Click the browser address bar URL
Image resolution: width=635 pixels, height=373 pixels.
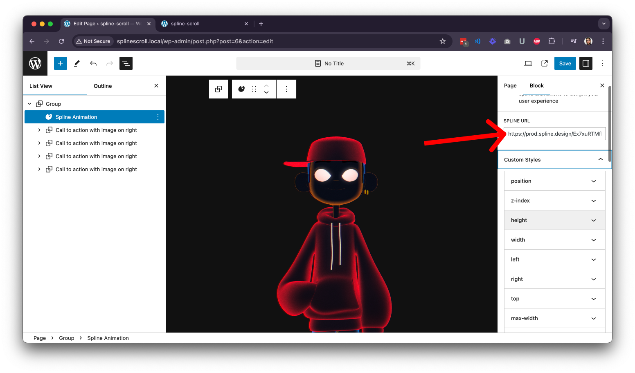tap(195, 41)
